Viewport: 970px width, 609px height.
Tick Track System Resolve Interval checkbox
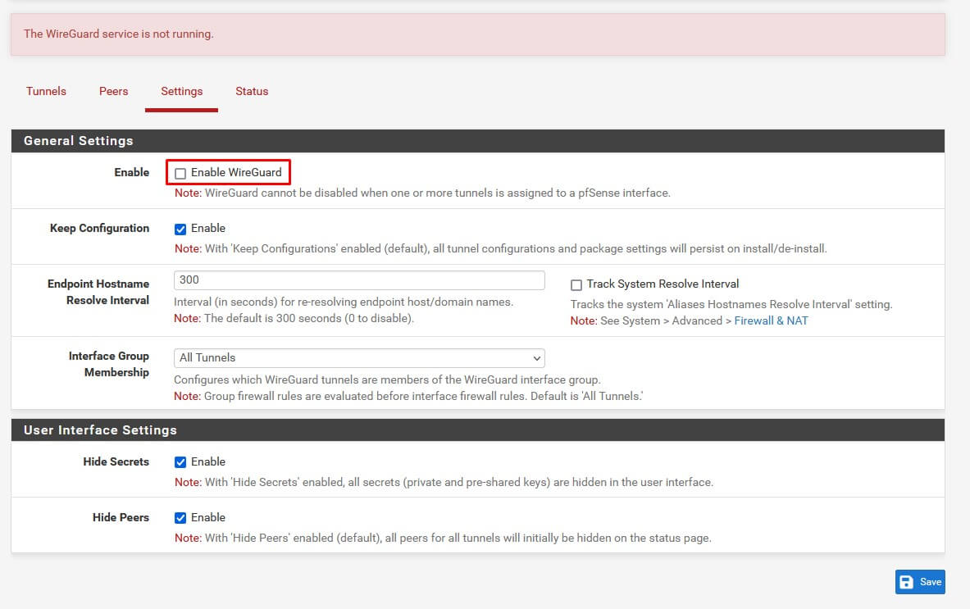[x=576, y=284]
